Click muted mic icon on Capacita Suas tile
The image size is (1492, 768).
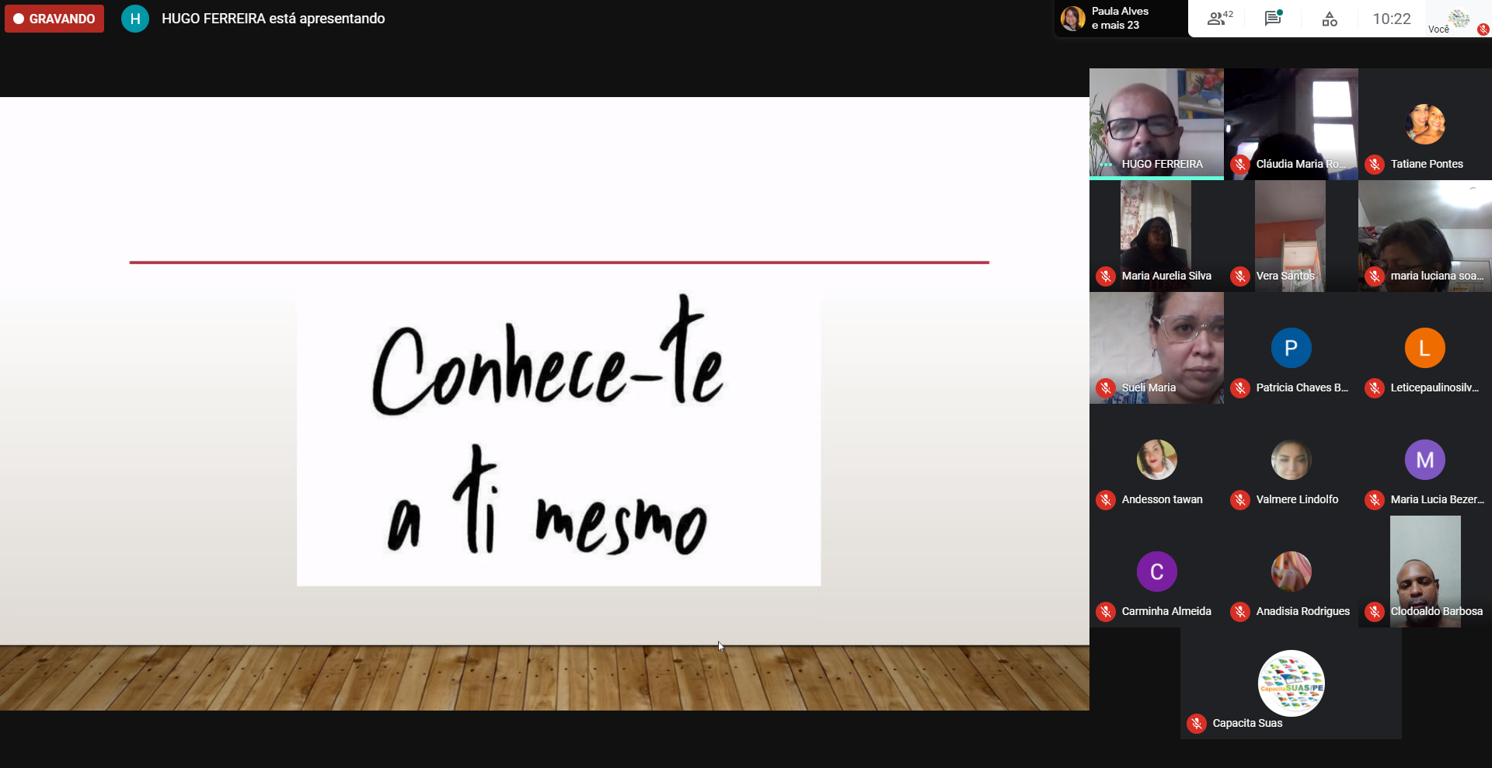click(1197, 724)
